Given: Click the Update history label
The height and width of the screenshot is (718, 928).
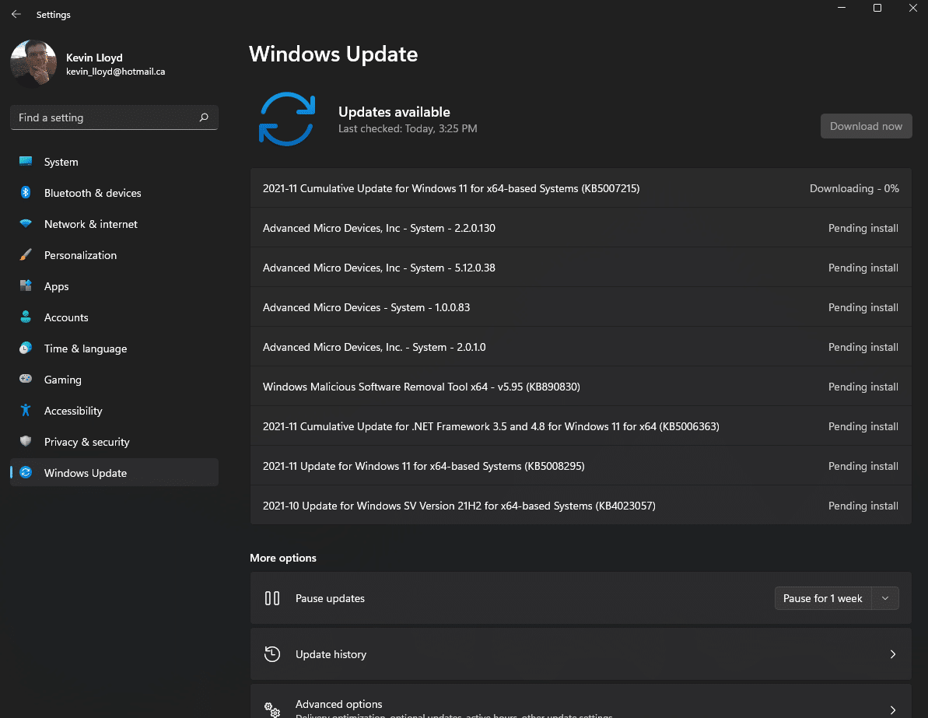Looking at the screenshot, I should [x=331, y=654].
